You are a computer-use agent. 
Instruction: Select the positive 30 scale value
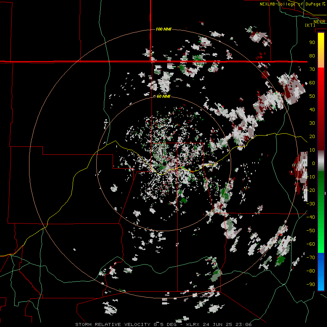click(312, 123)
